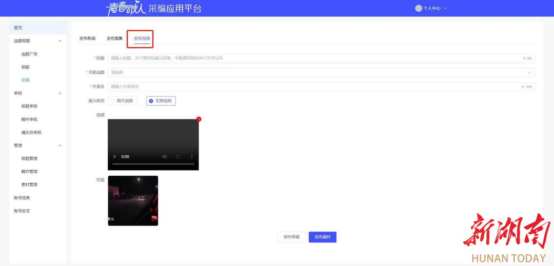Viewport: 554px width, 266px height.
Task: Select the 全屏视频 display type
Action: point(161,101)
